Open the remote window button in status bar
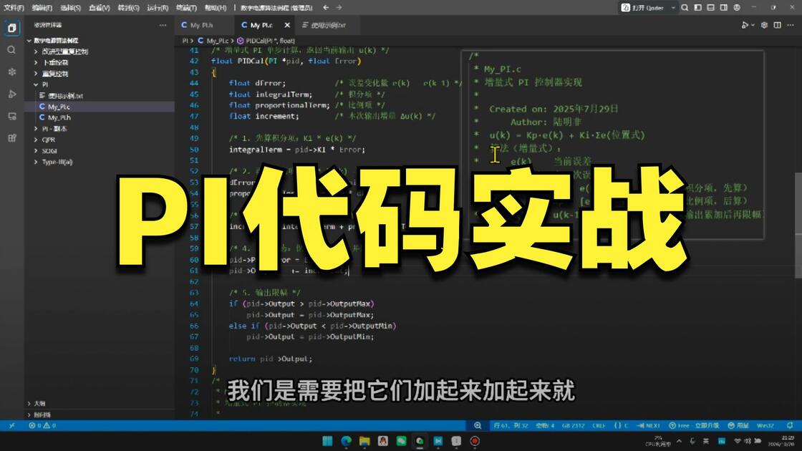This screenshot has width=802, height=451. pos(12,425)
